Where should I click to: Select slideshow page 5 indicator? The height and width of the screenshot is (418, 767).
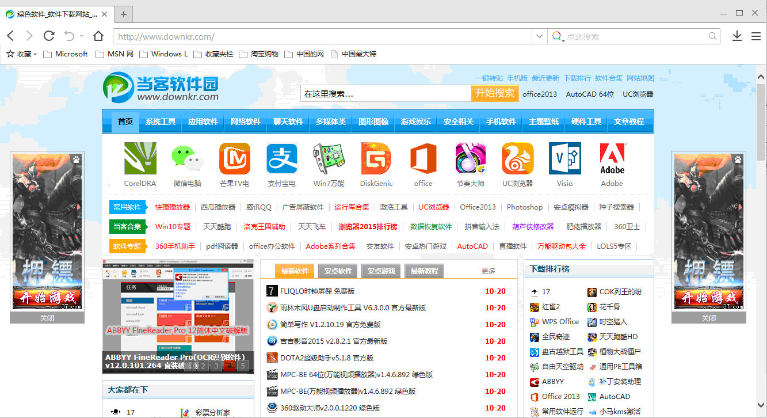coord(243,366)
